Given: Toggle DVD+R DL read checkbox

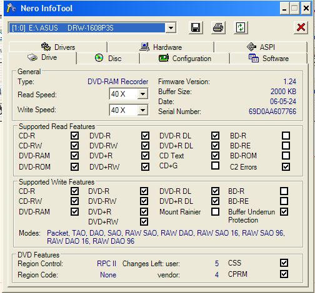Looking at the screenshot, I should point(215,146).
